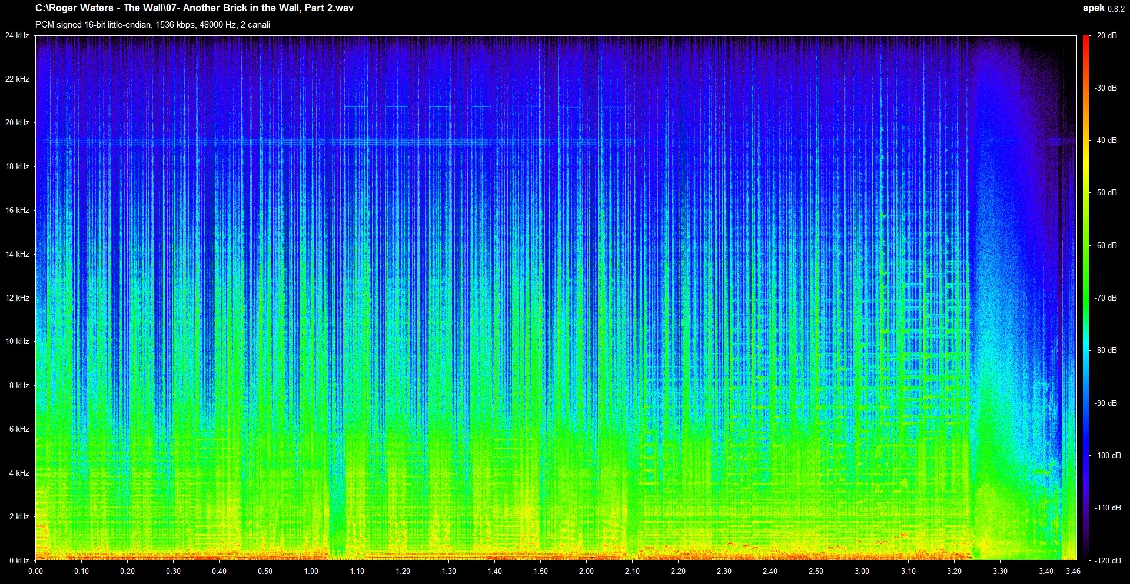Click the -110 dB scale label
The width and height of the screenshot is (1130, 584).
1107,508
